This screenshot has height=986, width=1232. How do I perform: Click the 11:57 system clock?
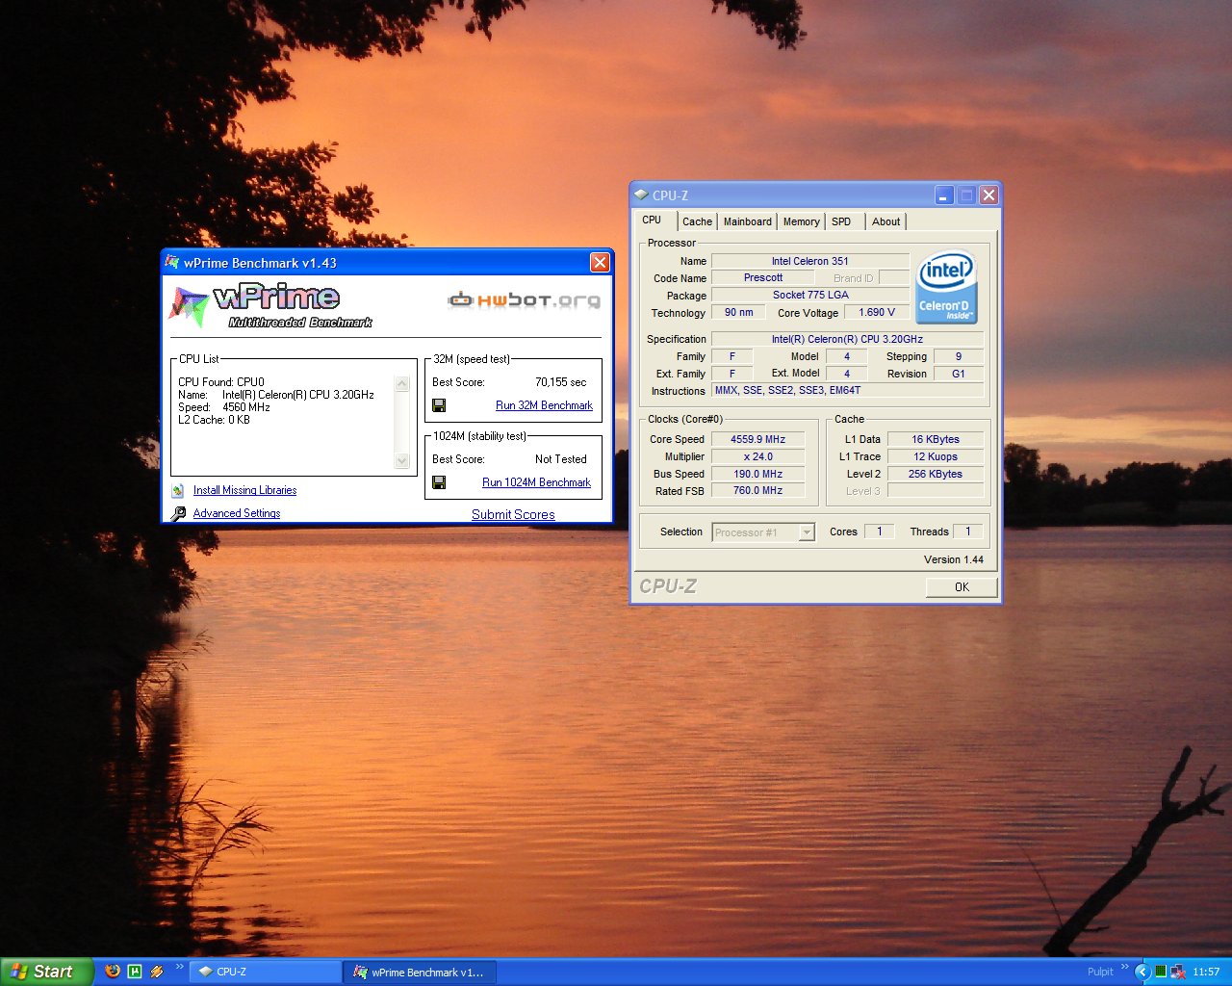pos(1205,972)
